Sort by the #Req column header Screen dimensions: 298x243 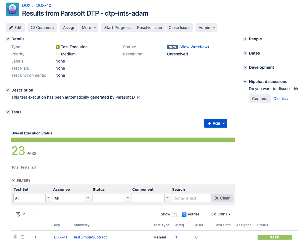pyautogui.click(x=180, y=225)
